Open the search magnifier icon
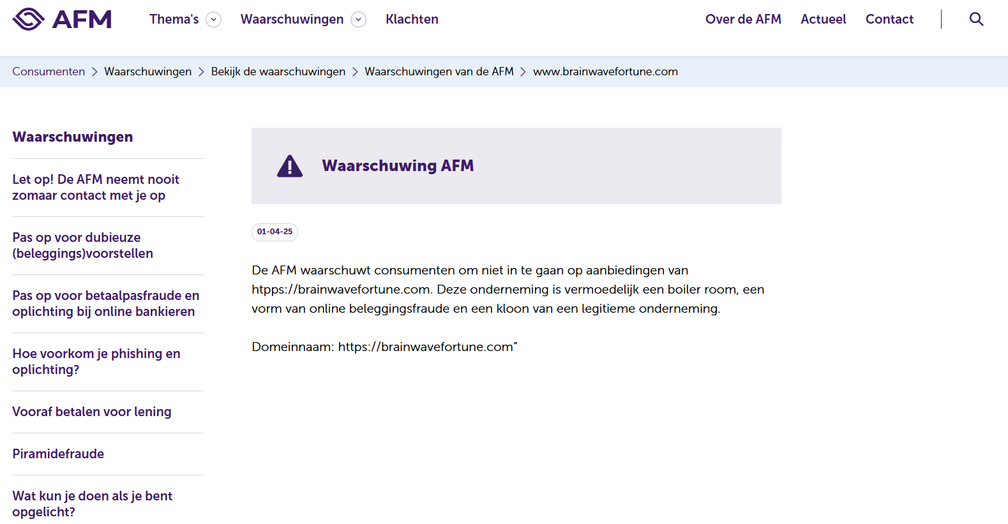1008x524 pixels. click(x=976, y=19)
